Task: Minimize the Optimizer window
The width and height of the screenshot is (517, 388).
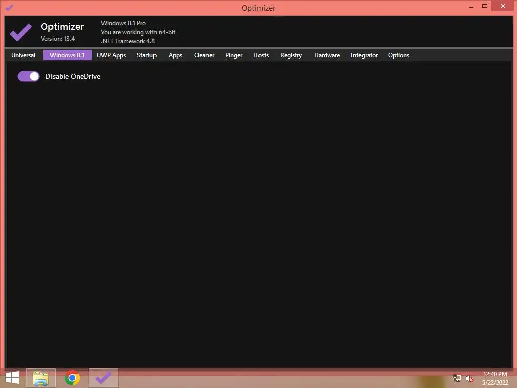Action: pos(471,6)
